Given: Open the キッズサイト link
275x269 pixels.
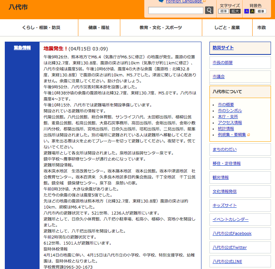Looking at the screenshot, I should [x=225, y=205].
